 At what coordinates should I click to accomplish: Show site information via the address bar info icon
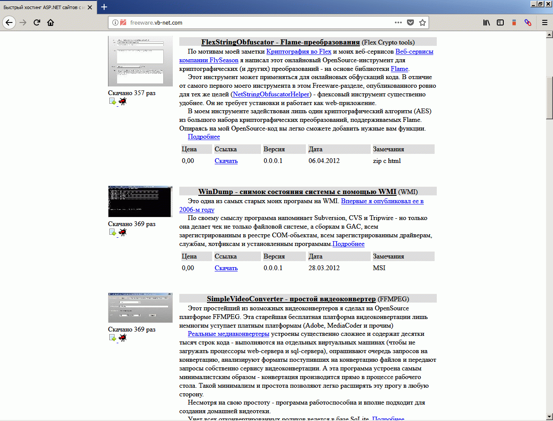[x=115, y=22]
